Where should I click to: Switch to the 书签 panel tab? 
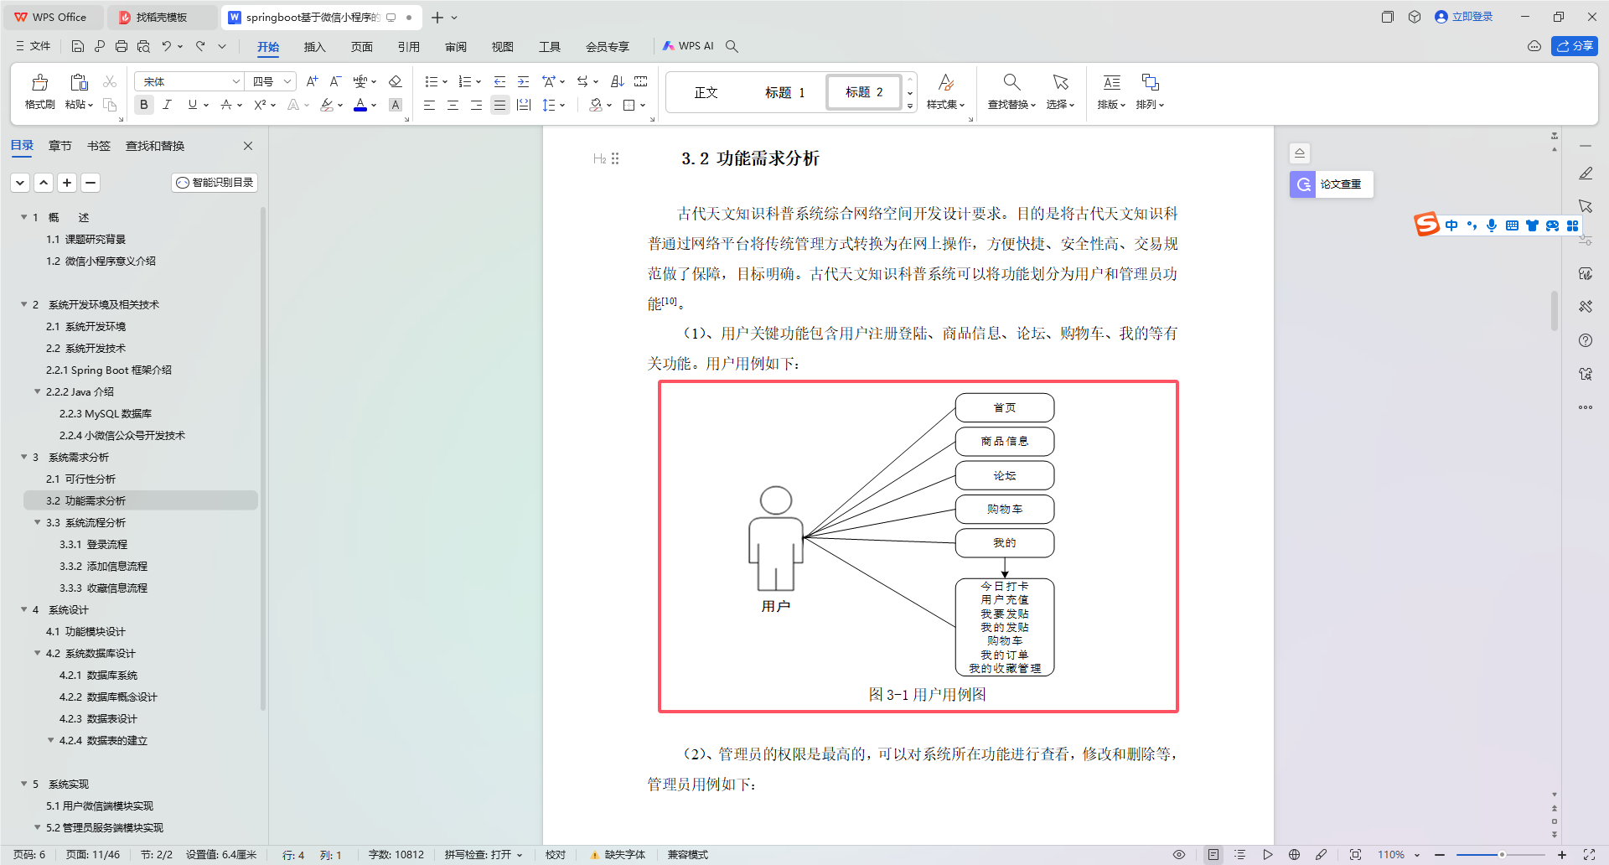click(x=98, y=146)
